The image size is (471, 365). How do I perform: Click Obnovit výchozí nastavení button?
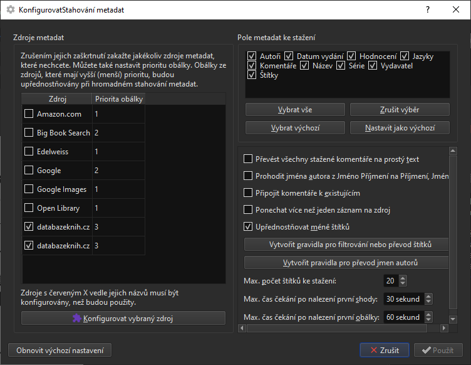[60, 350]
